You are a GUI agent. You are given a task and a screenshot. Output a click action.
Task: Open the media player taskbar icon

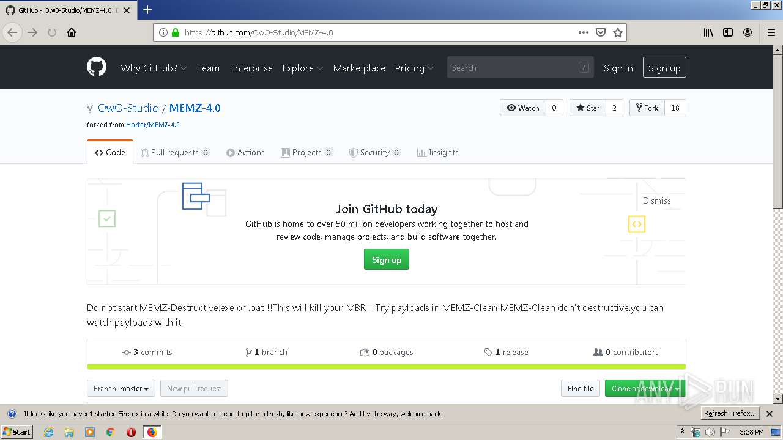(90, 432)
